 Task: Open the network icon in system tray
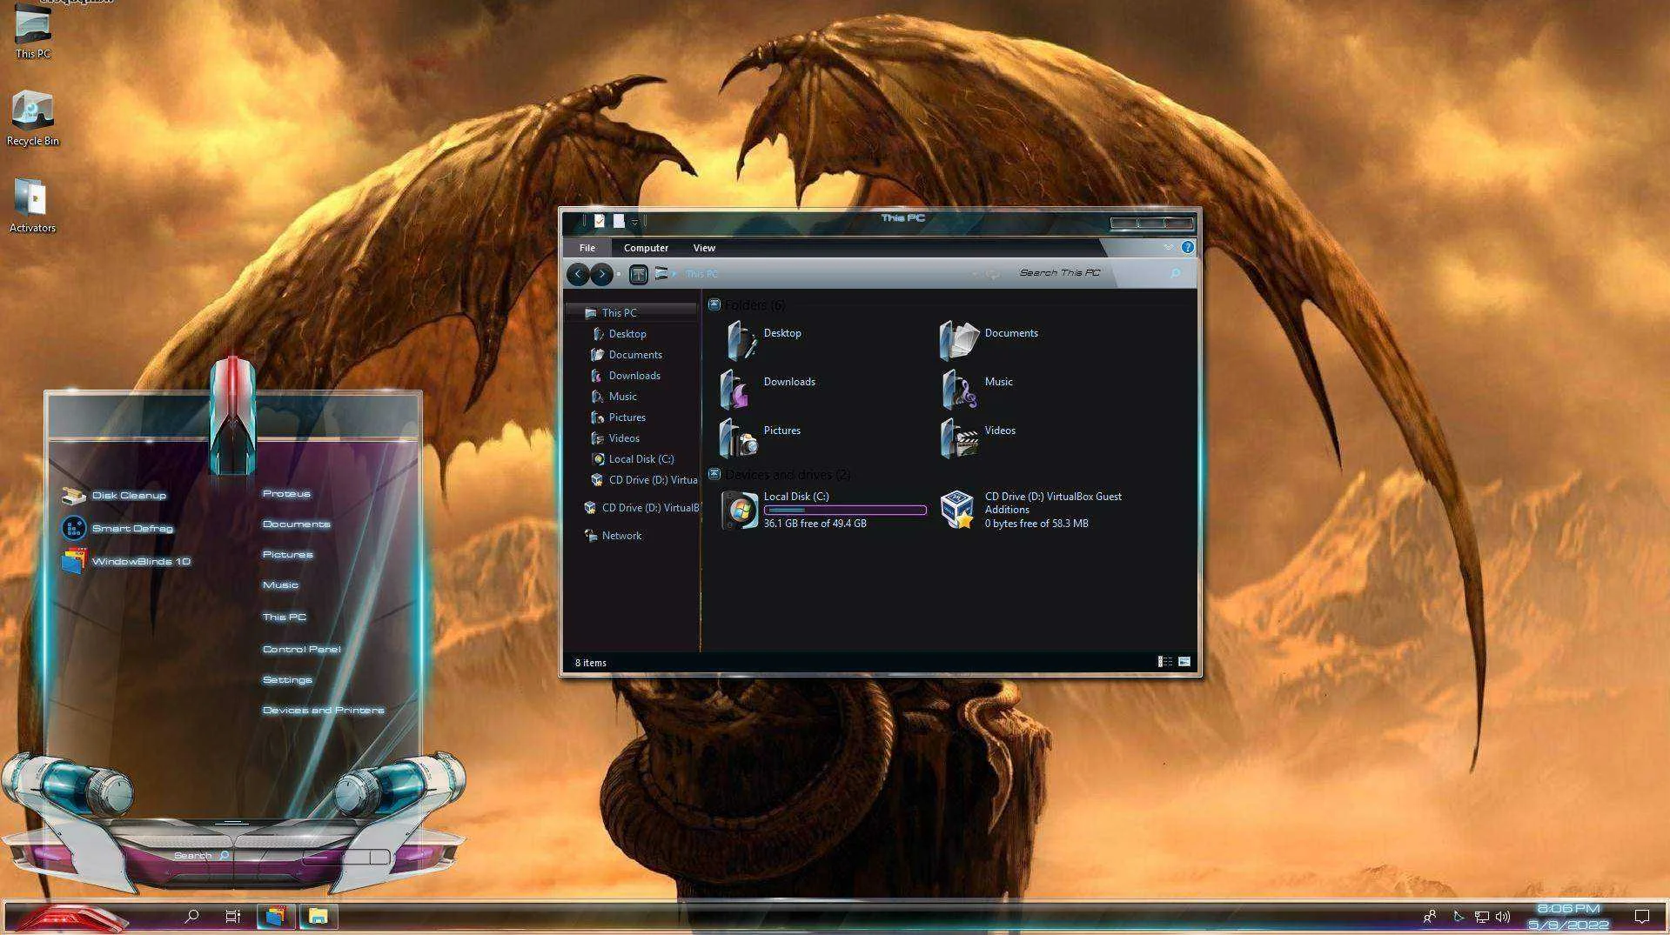click(x=1481, y=917)
